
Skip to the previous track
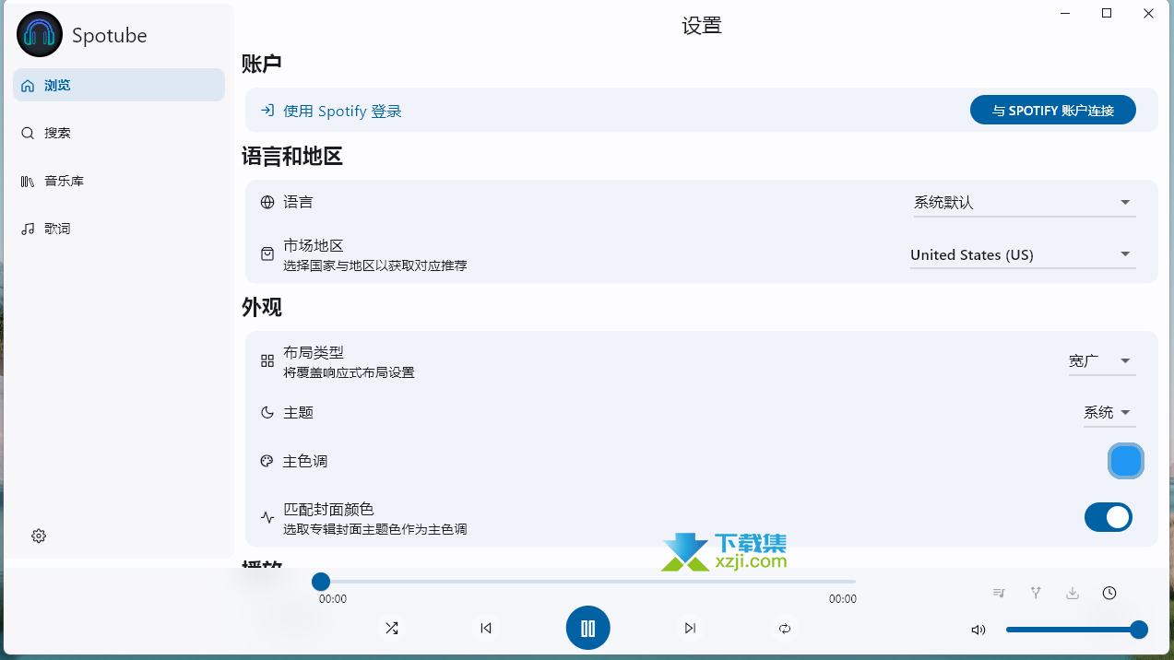coord(486,629)
